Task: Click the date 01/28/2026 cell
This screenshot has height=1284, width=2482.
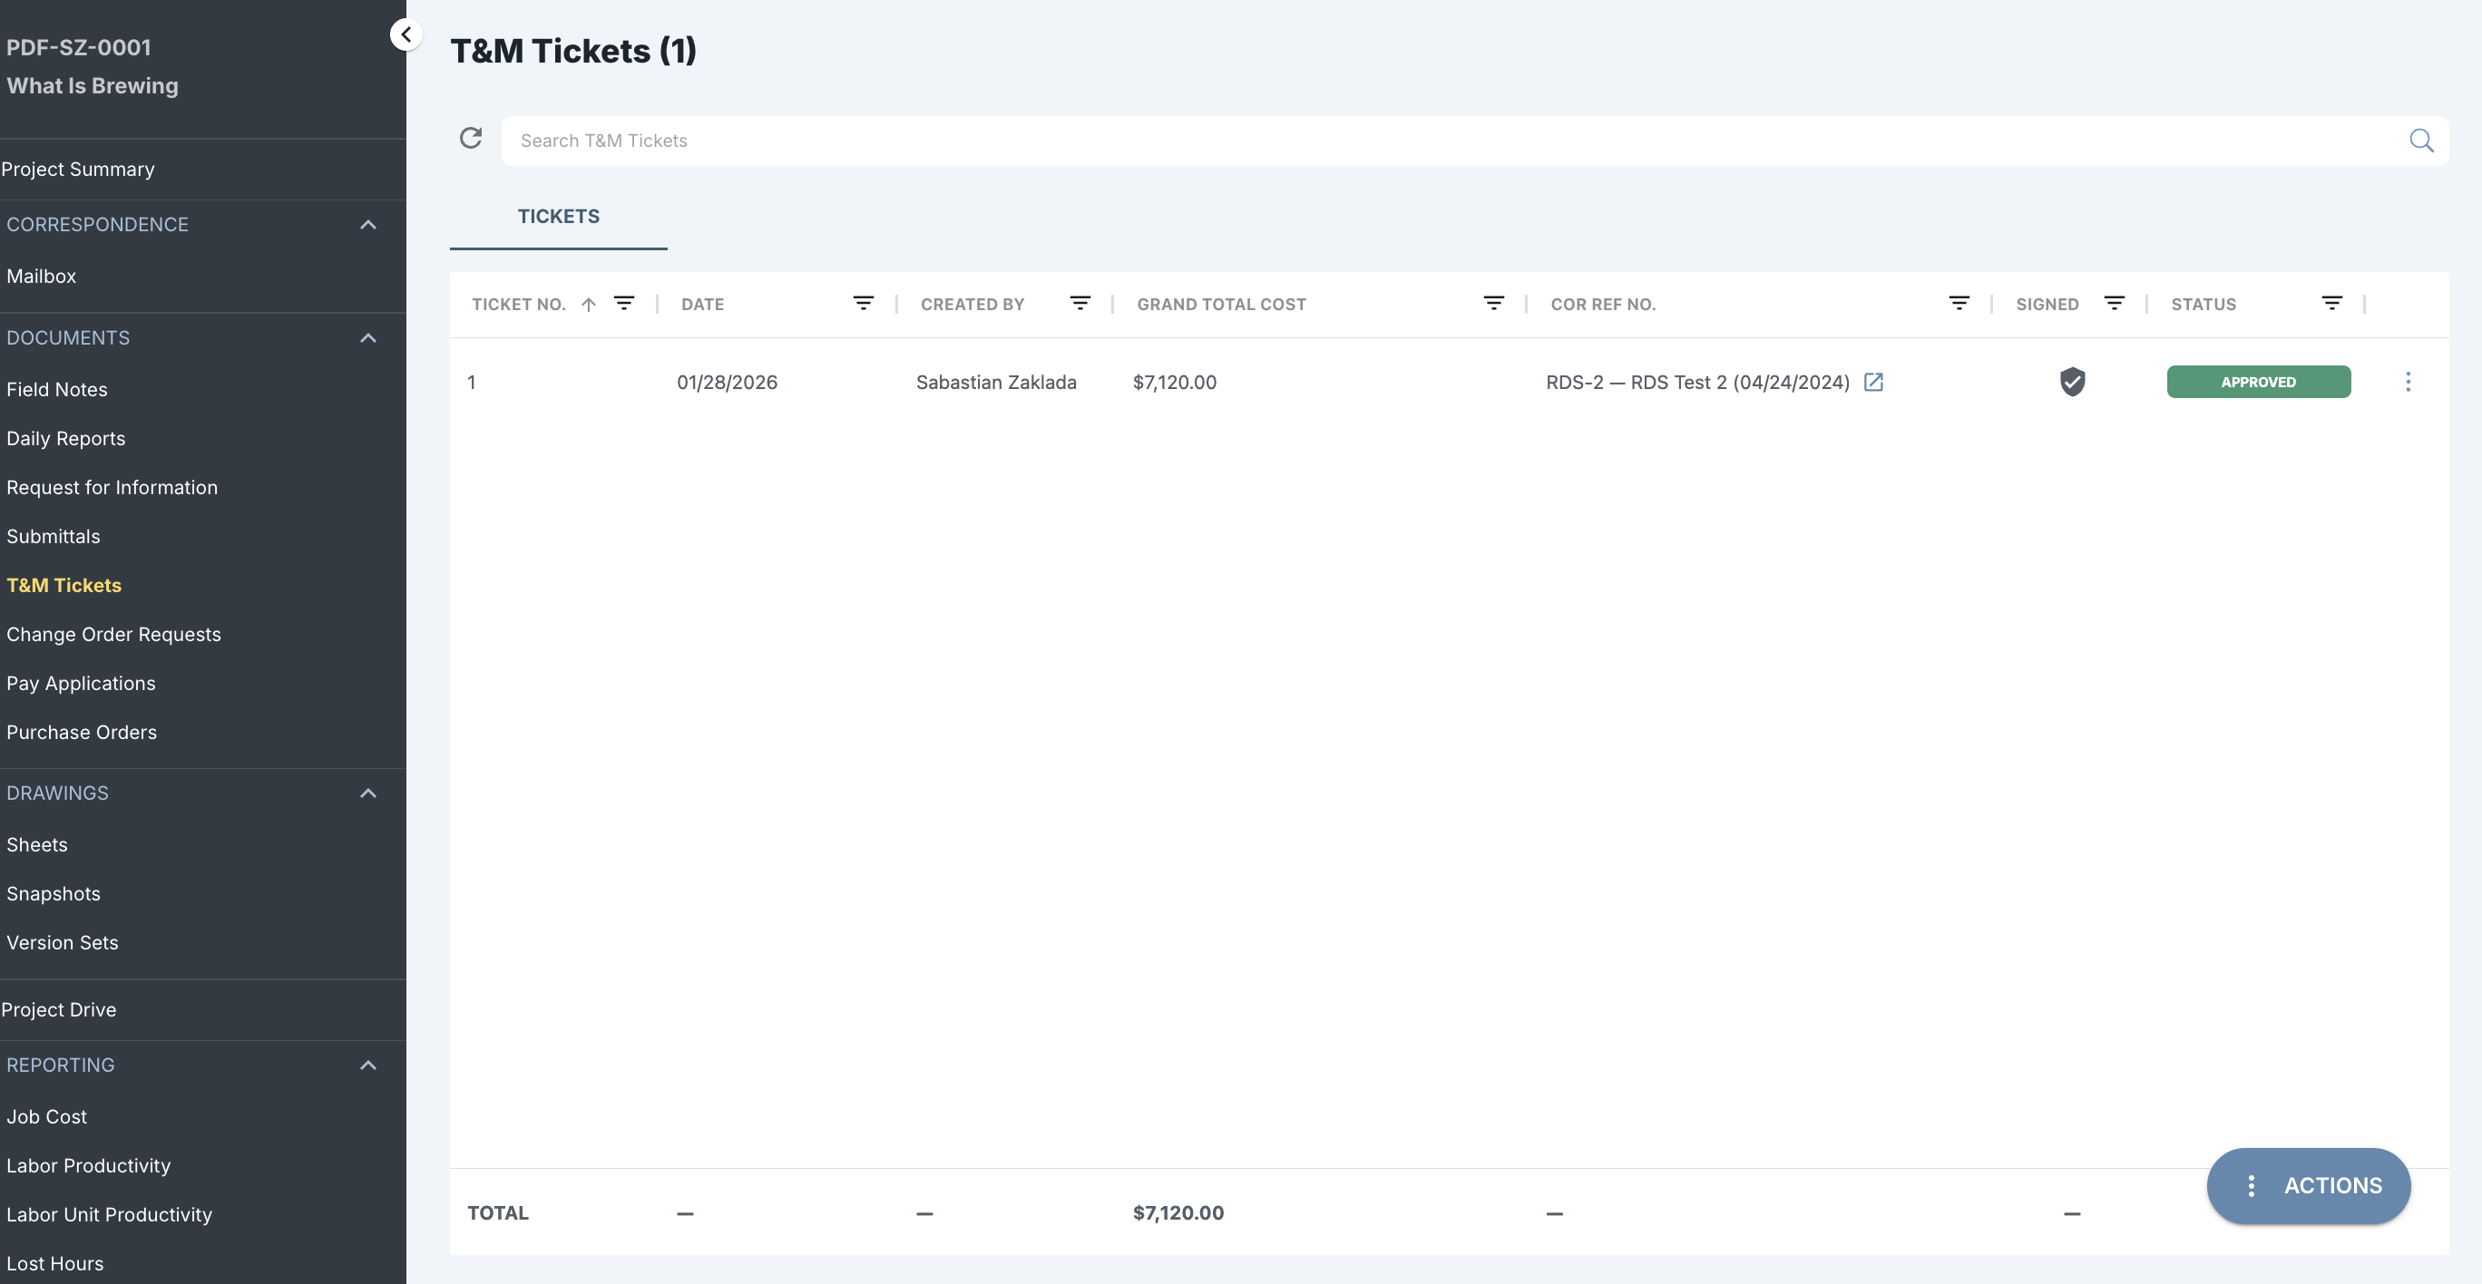Action: point(727,383)
